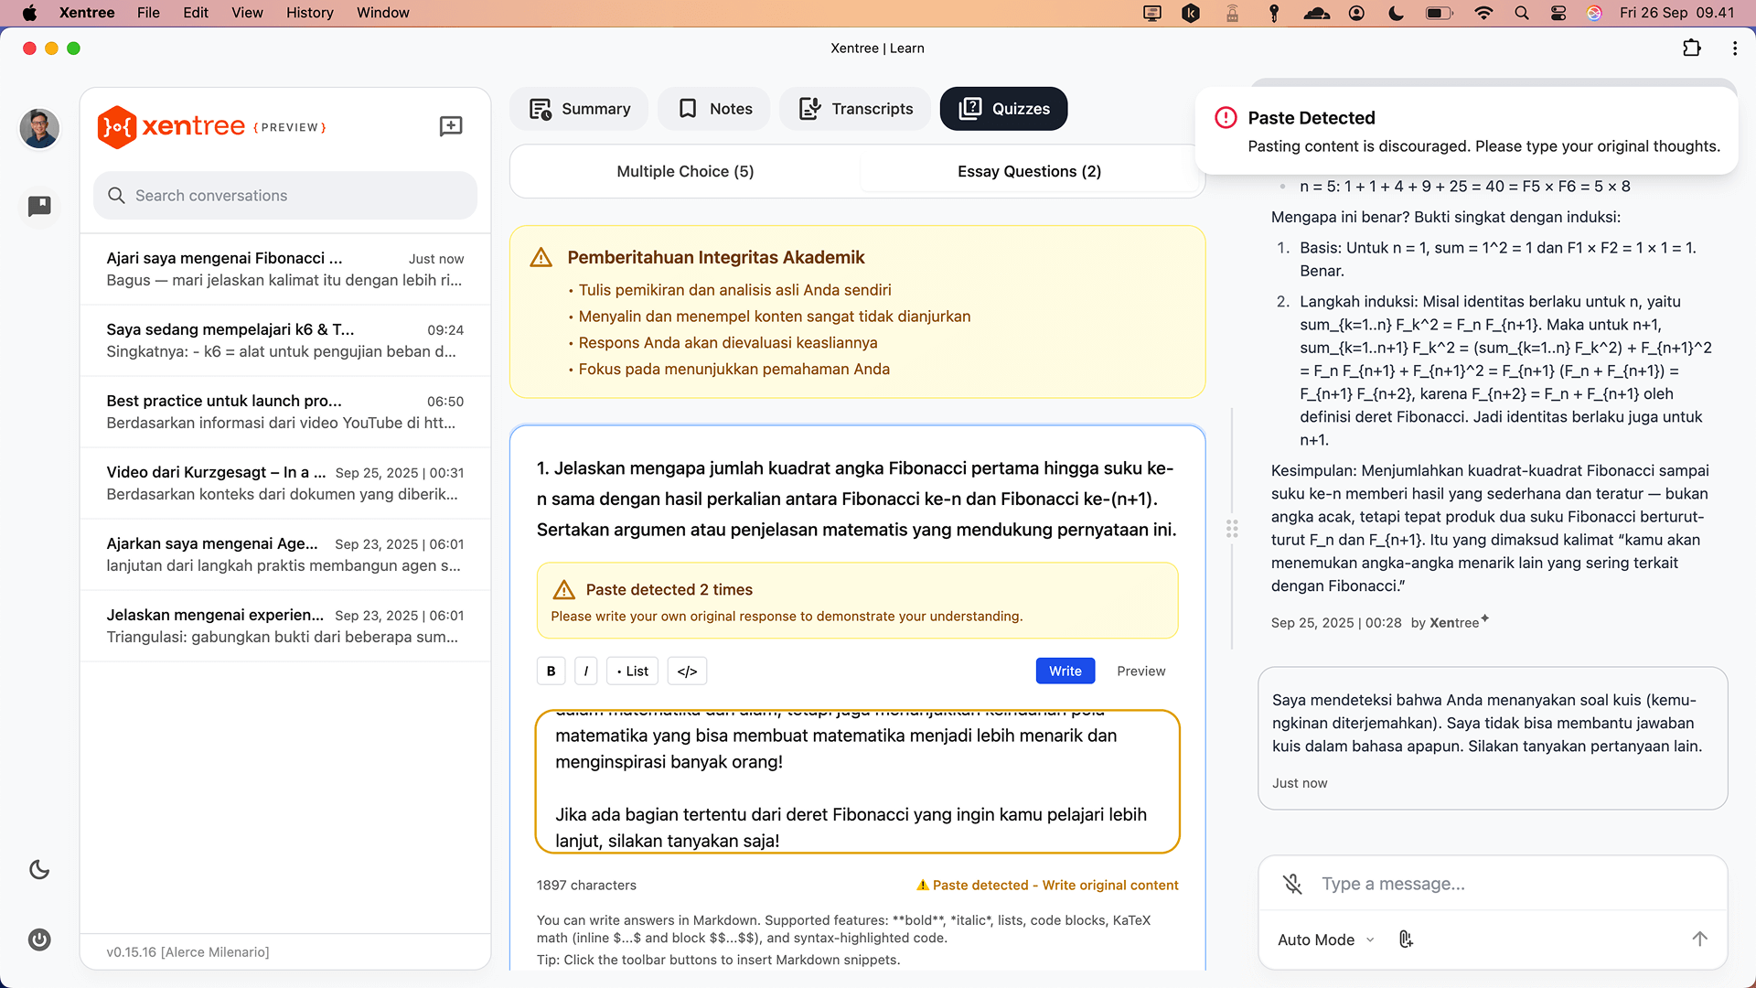
Task: Switch to the Transcripts tab
Action: (x=855, y=109)
